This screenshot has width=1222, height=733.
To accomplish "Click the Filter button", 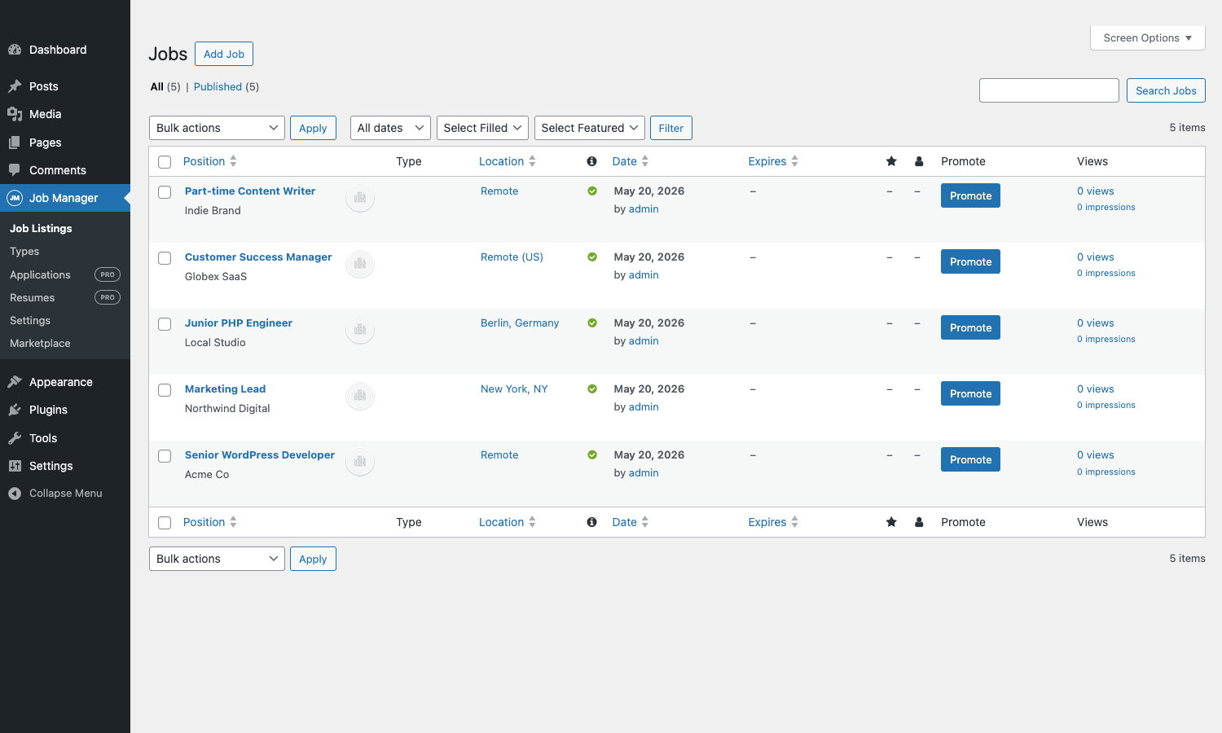I will (x=671, y=128).
